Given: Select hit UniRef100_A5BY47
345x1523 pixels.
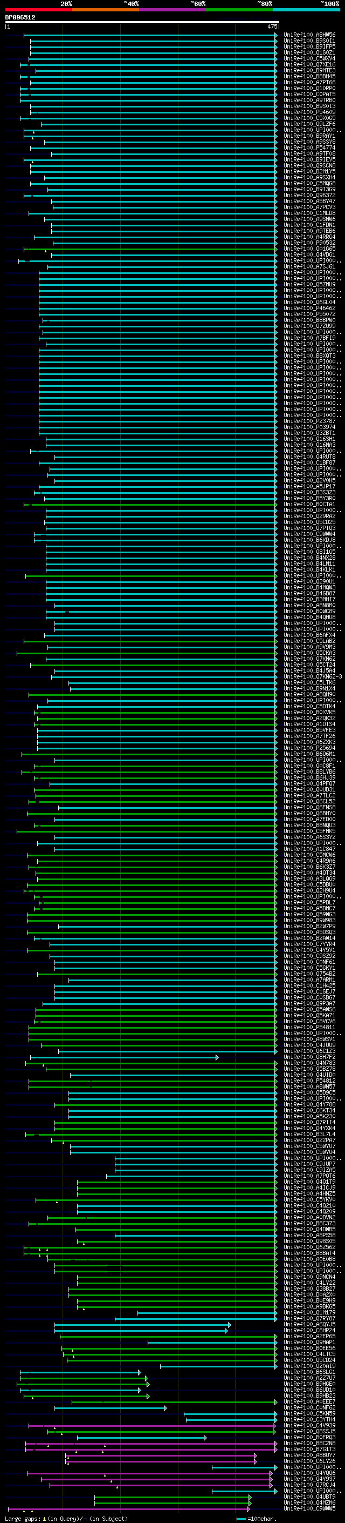Looking at the screenshot, I should (x=309, y=201).
